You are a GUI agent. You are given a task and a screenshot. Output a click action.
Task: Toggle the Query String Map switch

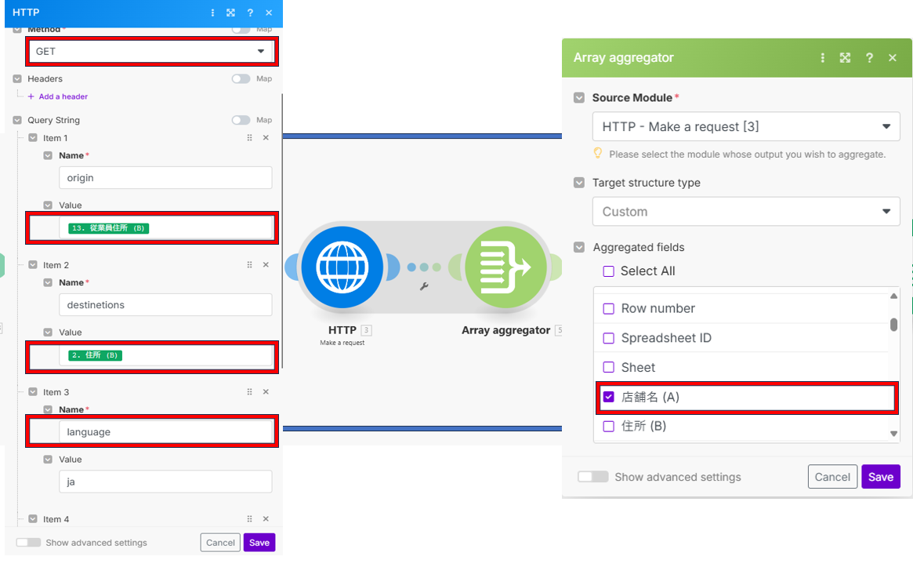pyautogui.click(x=241, y=120)
